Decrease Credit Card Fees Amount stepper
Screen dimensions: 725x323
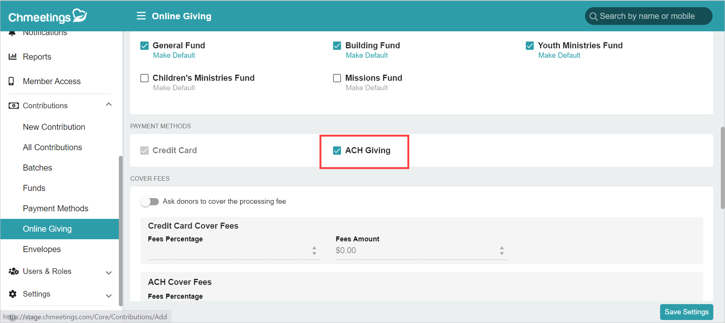(502, 253)
